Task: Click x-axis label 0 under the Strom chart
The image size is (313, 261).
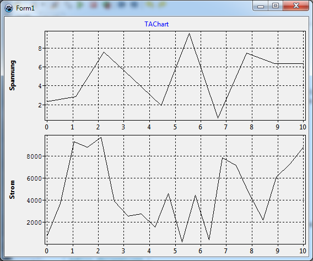Action: (46, 251)
